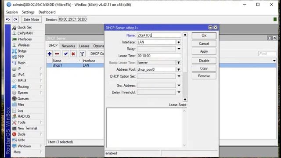
Task: Open the CAPsMAN menu
Action: (25, 33)
